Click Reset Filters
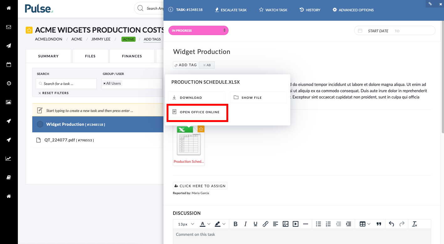 pos(54,93)
